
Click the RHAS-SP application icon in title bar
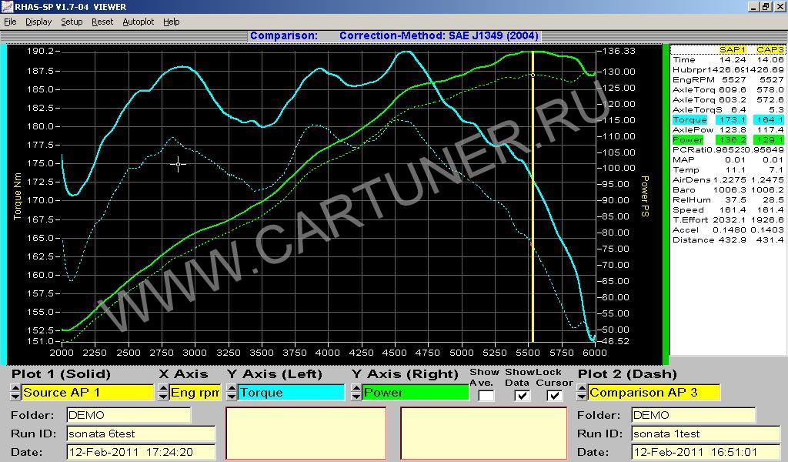click(x=7, y=7)
